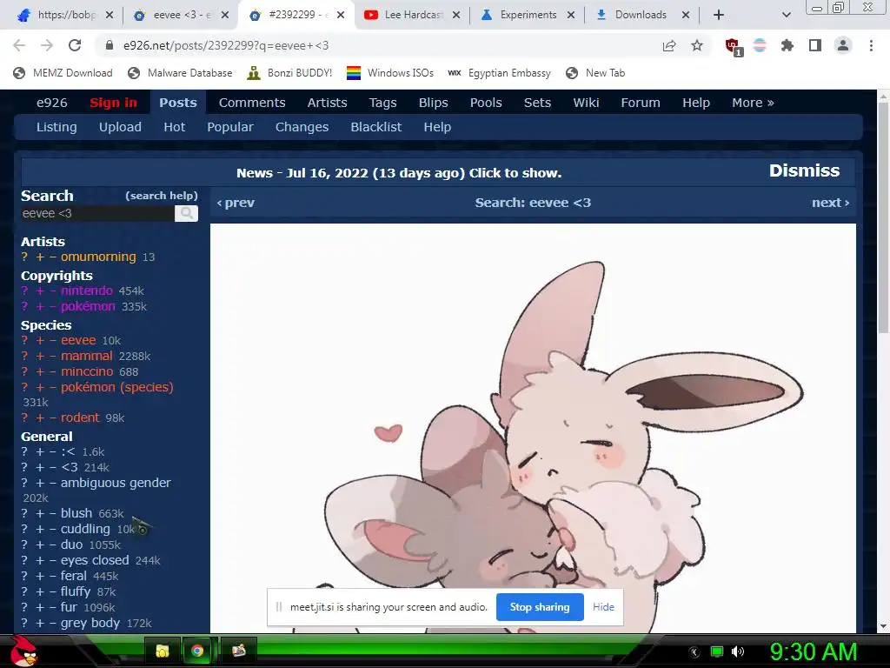Image resolution: width=890 pixels, height=668 pixels.
Task: Add blush tag with plus sign
Action: tap(40, 513)
